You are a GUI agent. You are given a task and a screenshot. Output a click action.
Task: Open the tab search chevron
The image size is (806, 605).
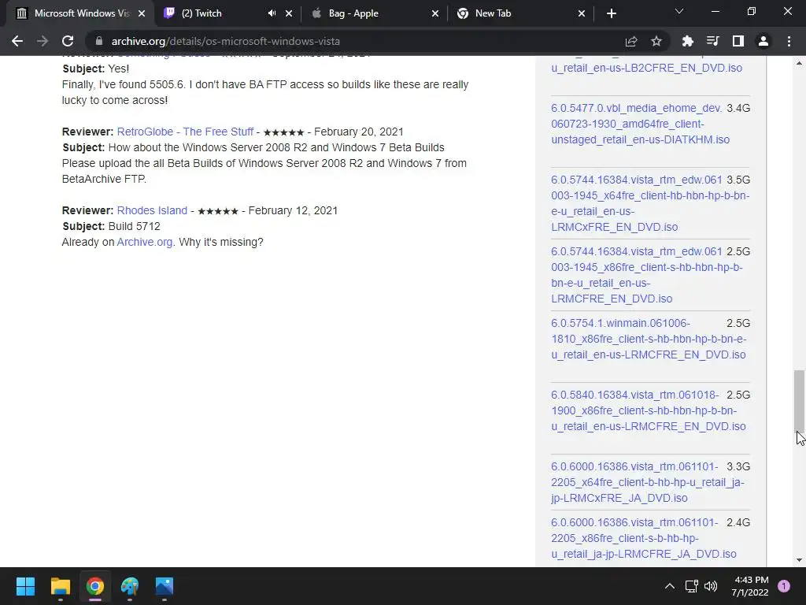pyautogui.click(x=679, y=11)
